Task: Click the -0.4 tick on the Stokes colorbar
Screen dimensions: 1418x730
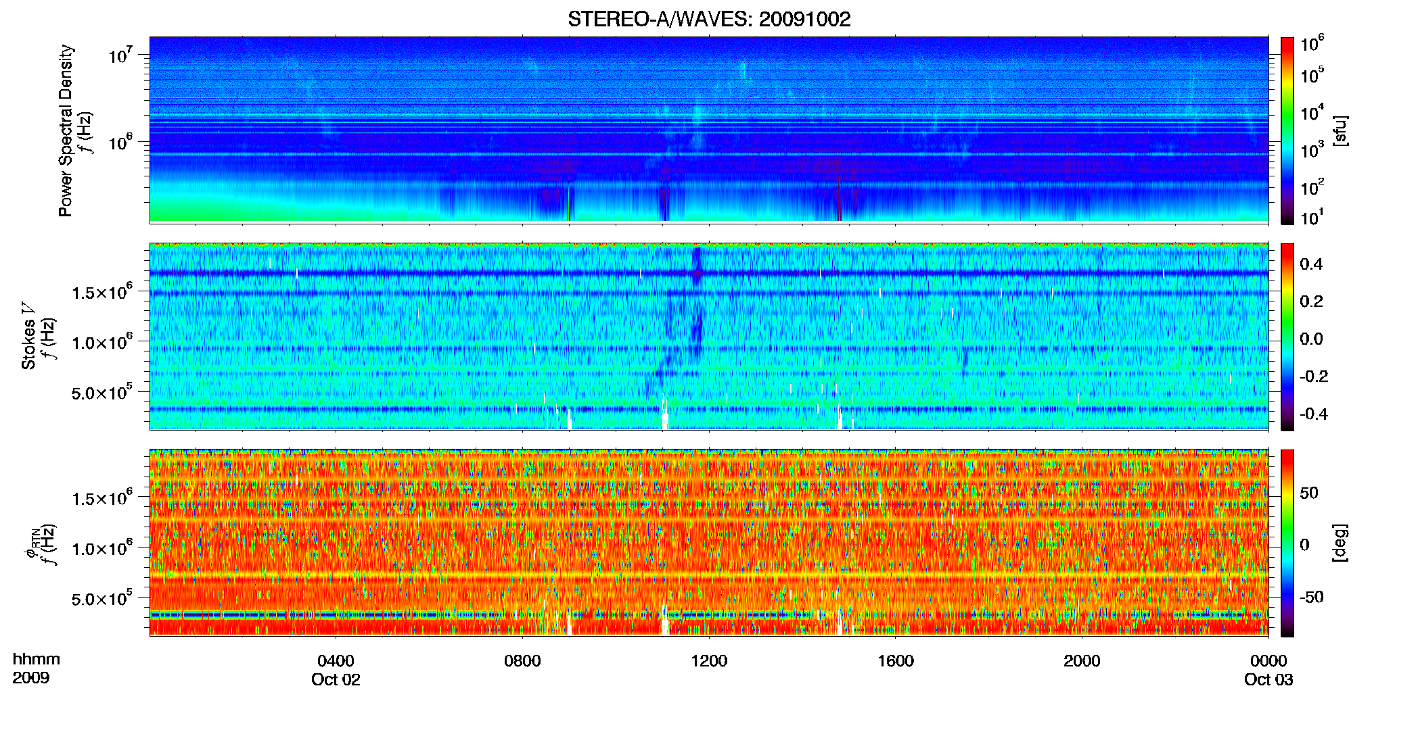Action: coord(1313,414)
